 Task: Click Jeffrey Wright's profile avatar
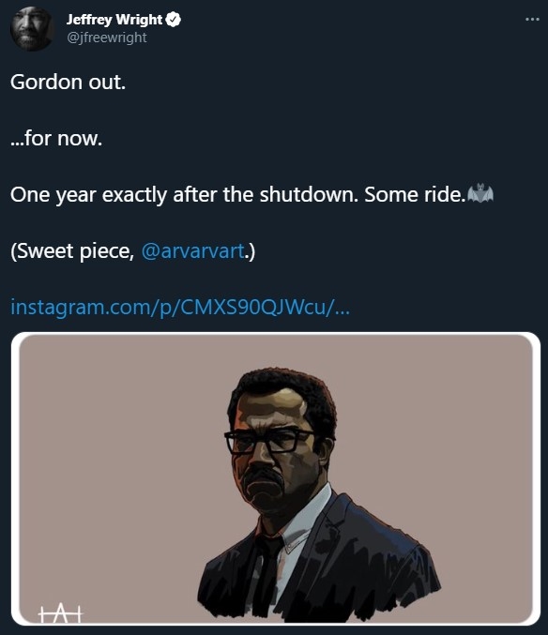(32, 29)
